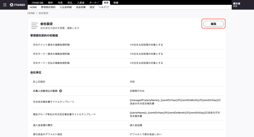This screenshot has height=137, width=254.
Task: Open 管理委託契約 in the sub-navigation
Action: click(x=48, y=7)
